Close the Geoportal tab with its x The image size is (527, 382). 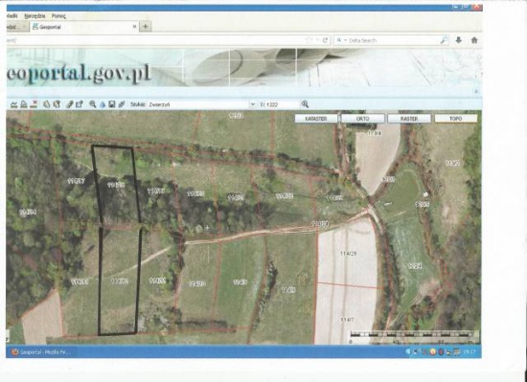click(x=134, y=27)
